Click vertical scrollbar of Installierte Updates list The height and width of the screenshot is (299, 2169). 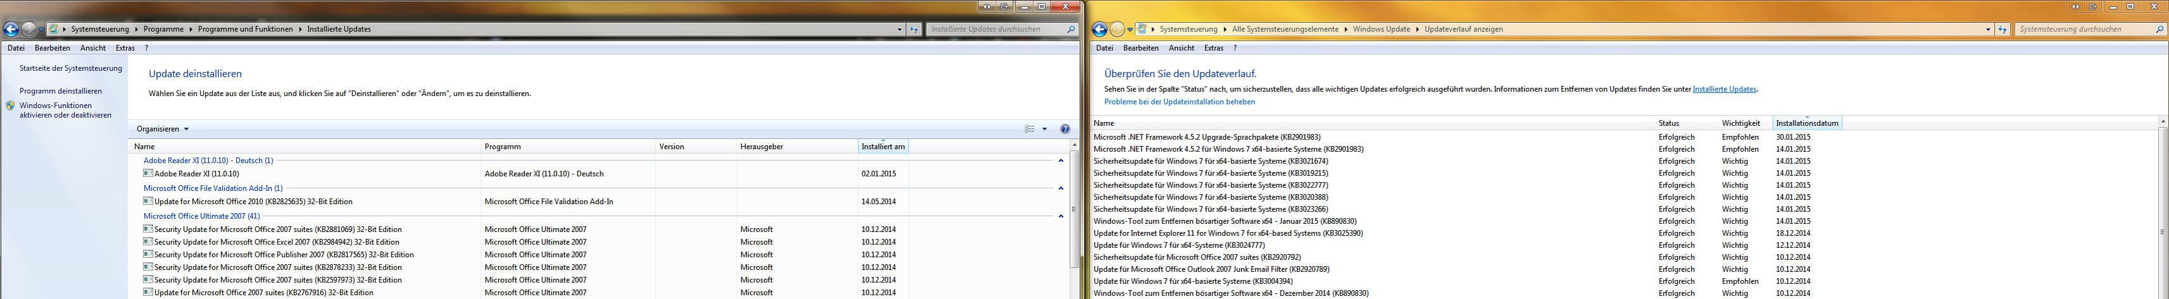click(1074, 210)
